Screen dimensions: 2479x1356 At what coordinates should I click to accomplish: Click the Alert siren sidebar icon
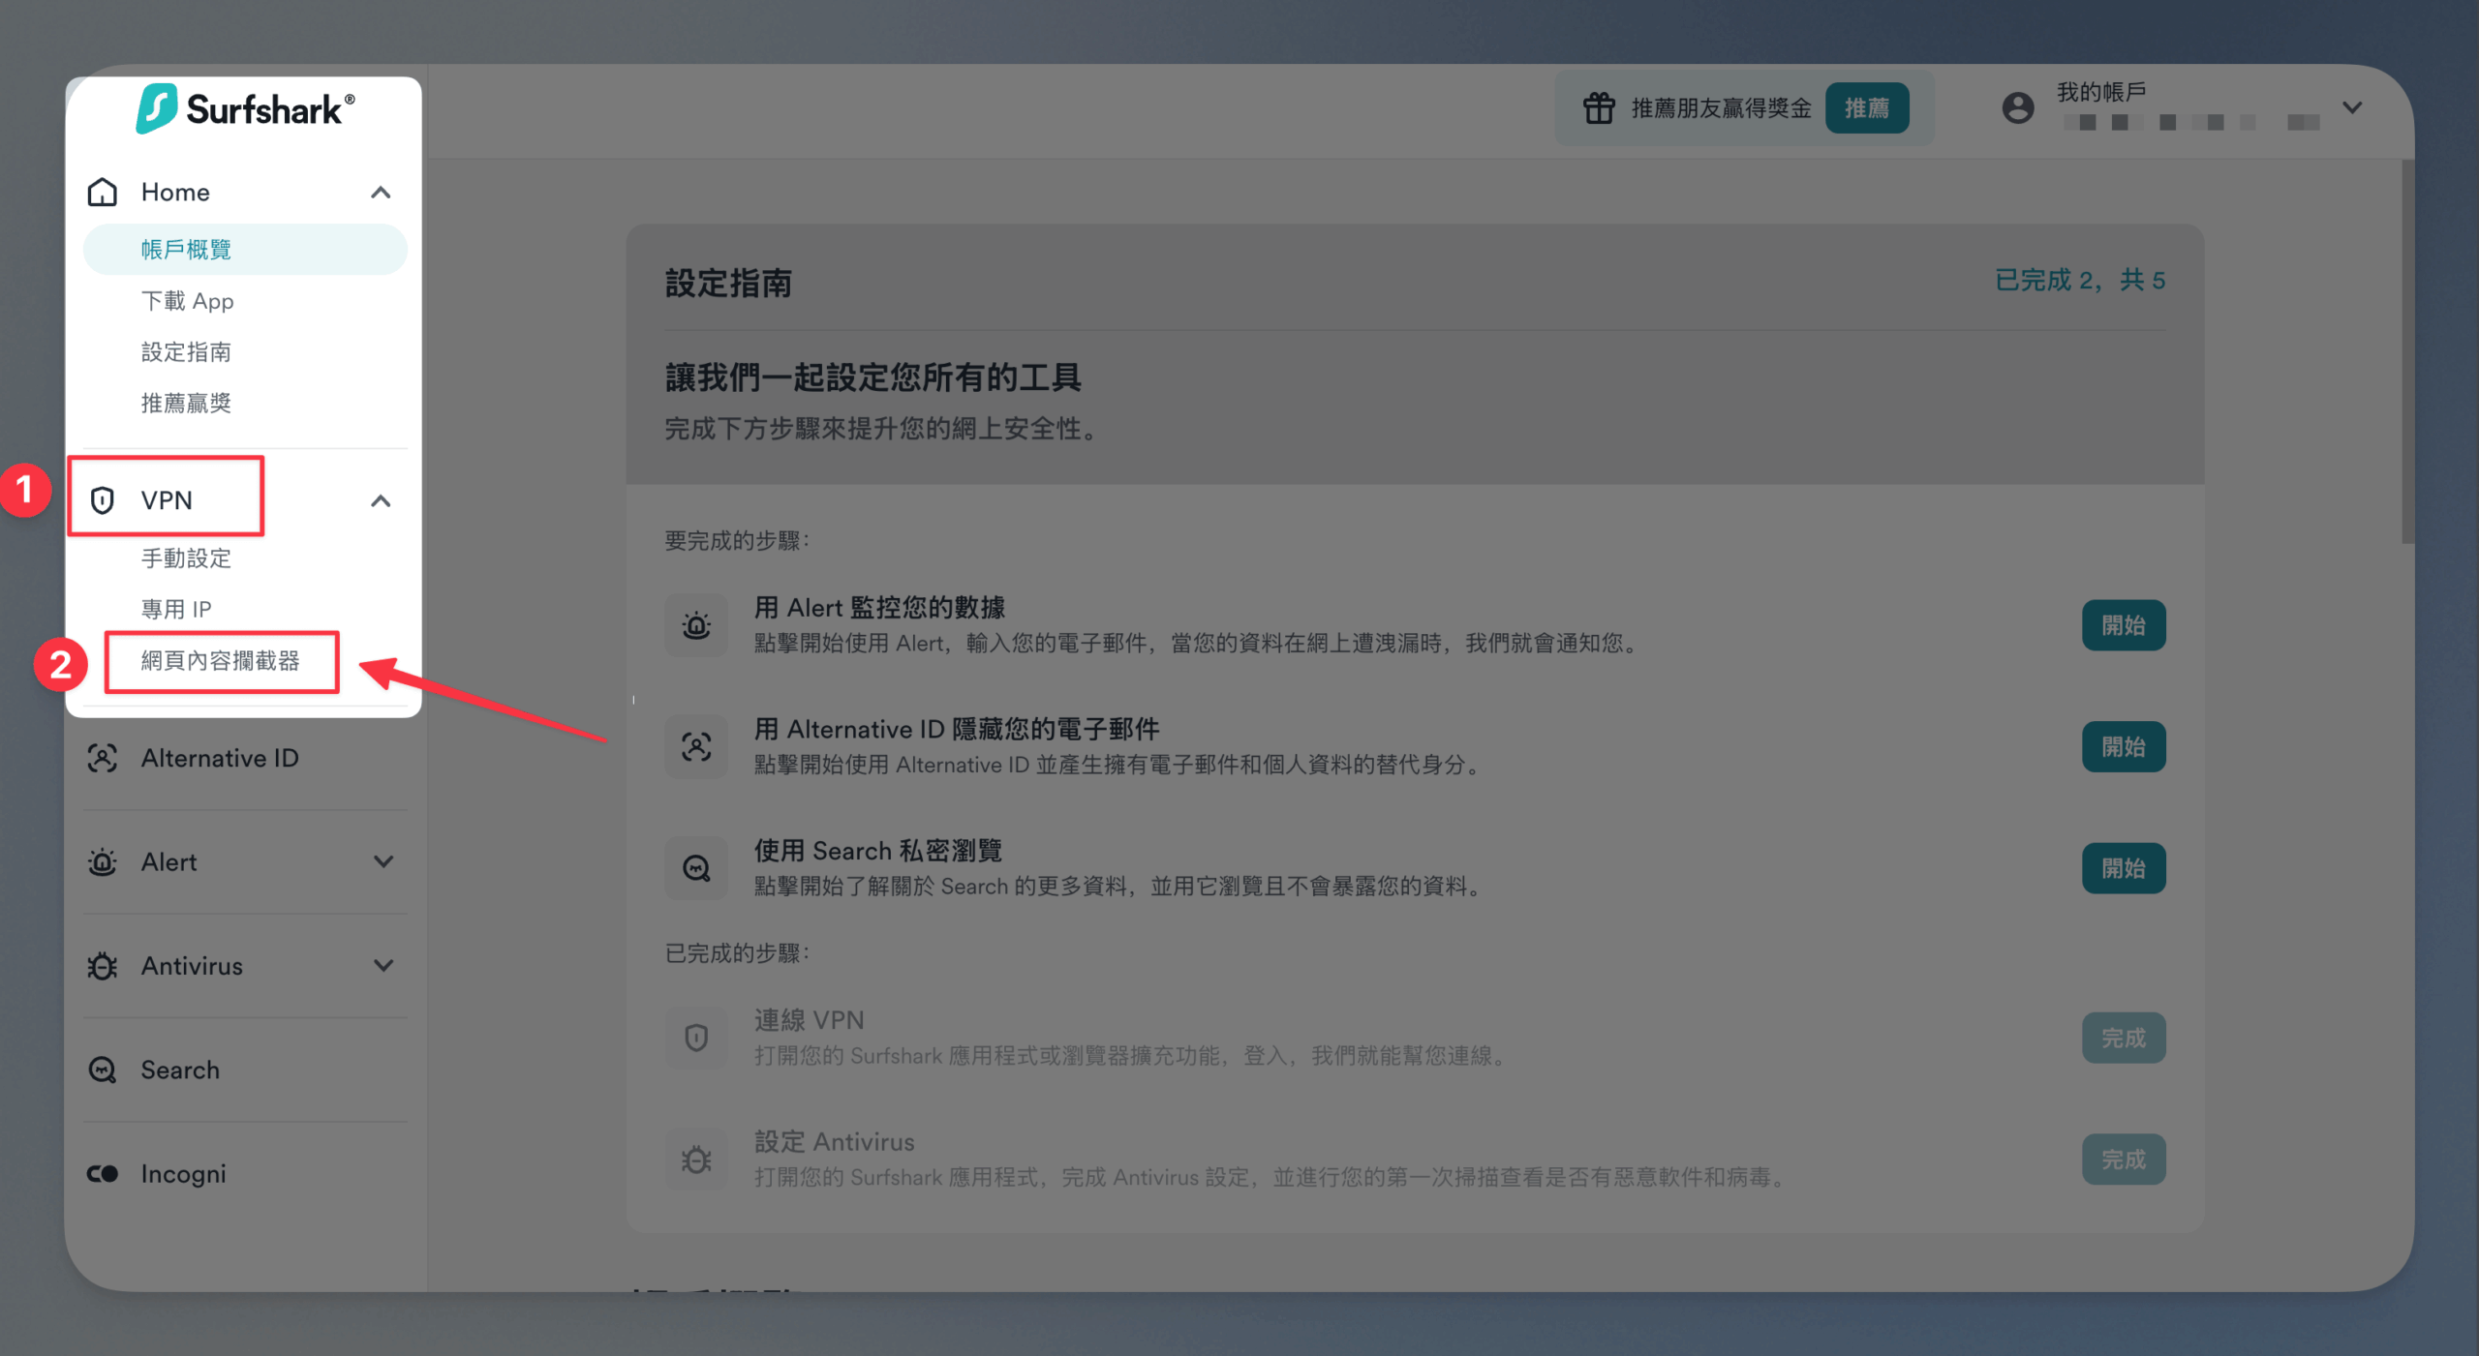coord(103,861)
